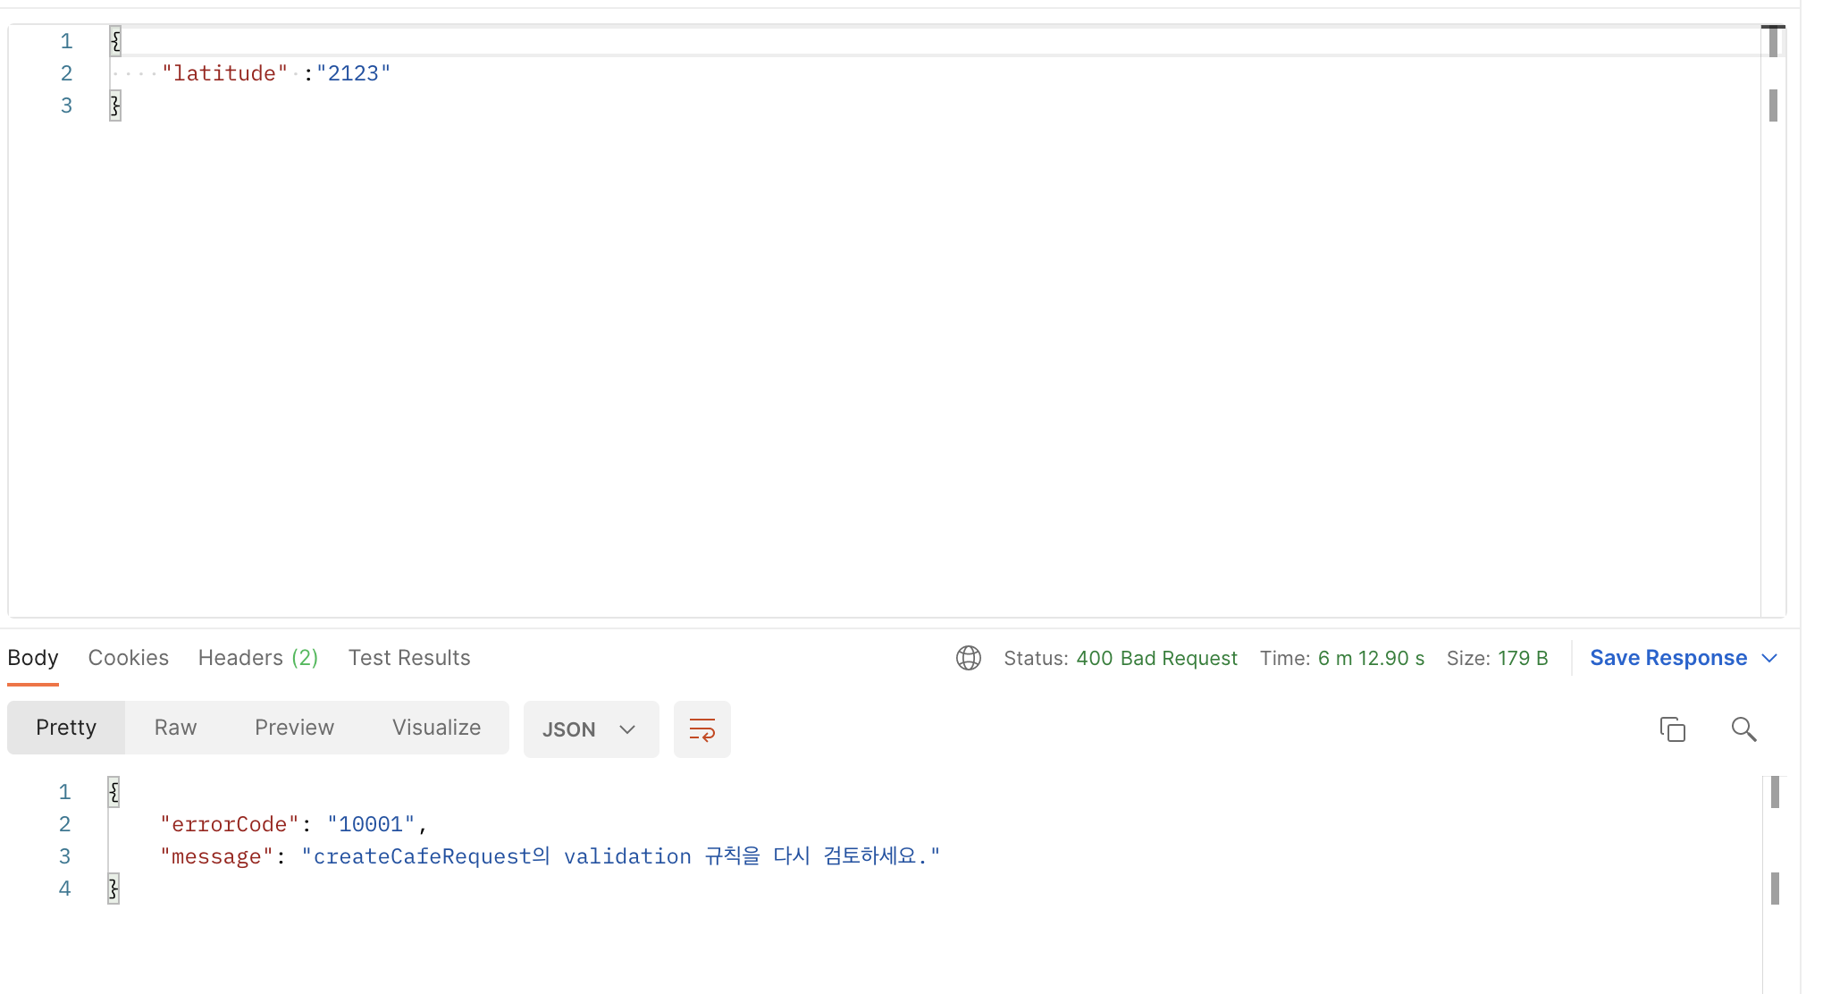Switch to Preview response view
This screenshot has height=994, width=1823.
coord(294,728)
